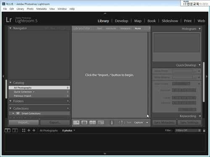Click the Sync Metadata button

click(x=164, y=123)
